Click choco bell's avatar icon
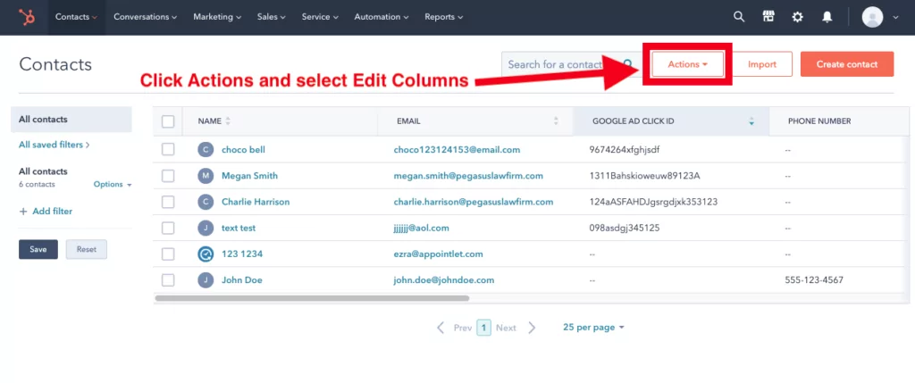 (206, 150)
